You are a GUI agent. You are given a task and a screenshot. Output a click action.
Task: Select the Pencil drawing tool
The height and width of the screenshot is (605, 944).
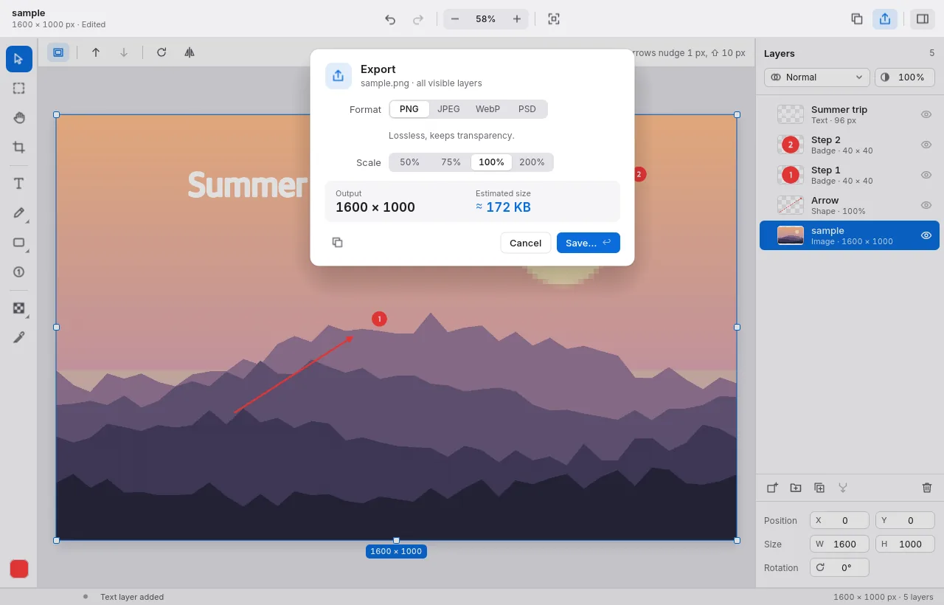(x=19, y=213)
